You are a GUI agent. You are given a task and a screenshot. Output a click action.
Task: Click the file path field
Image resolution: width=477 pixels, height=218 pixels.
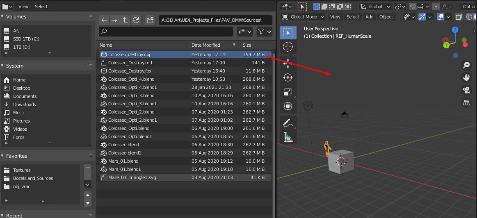point(216,20)
